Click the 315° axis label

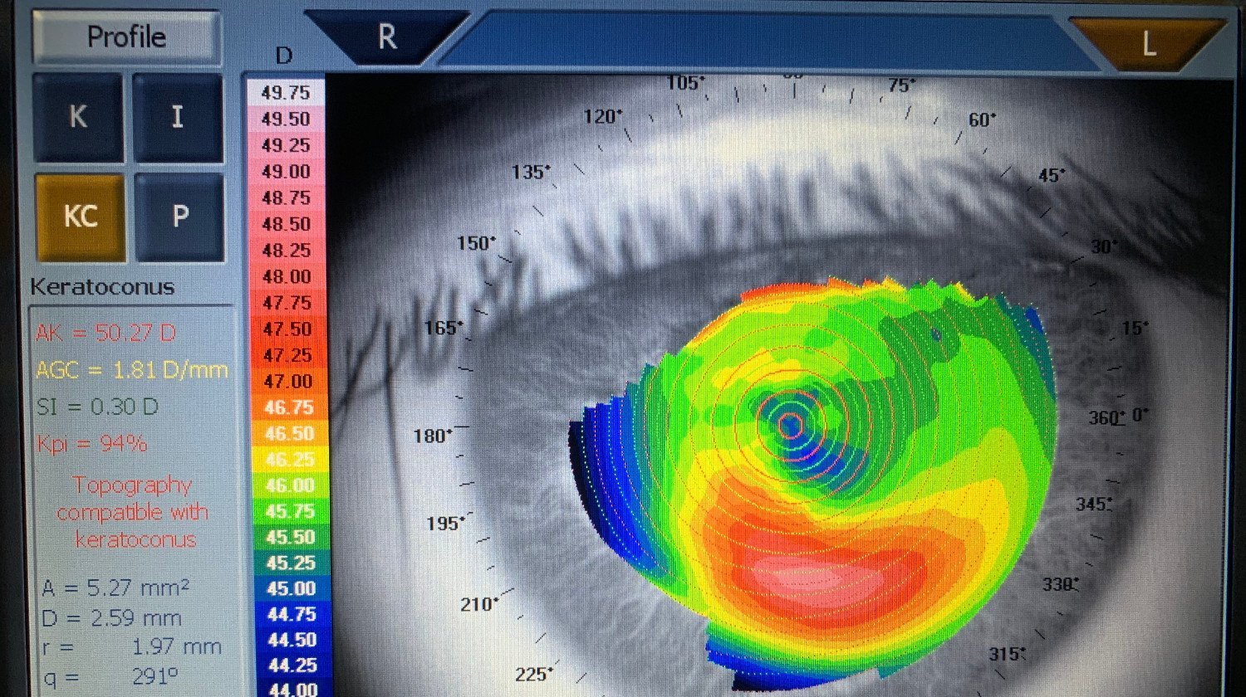pyautogui.click(x=1007, y=654)
